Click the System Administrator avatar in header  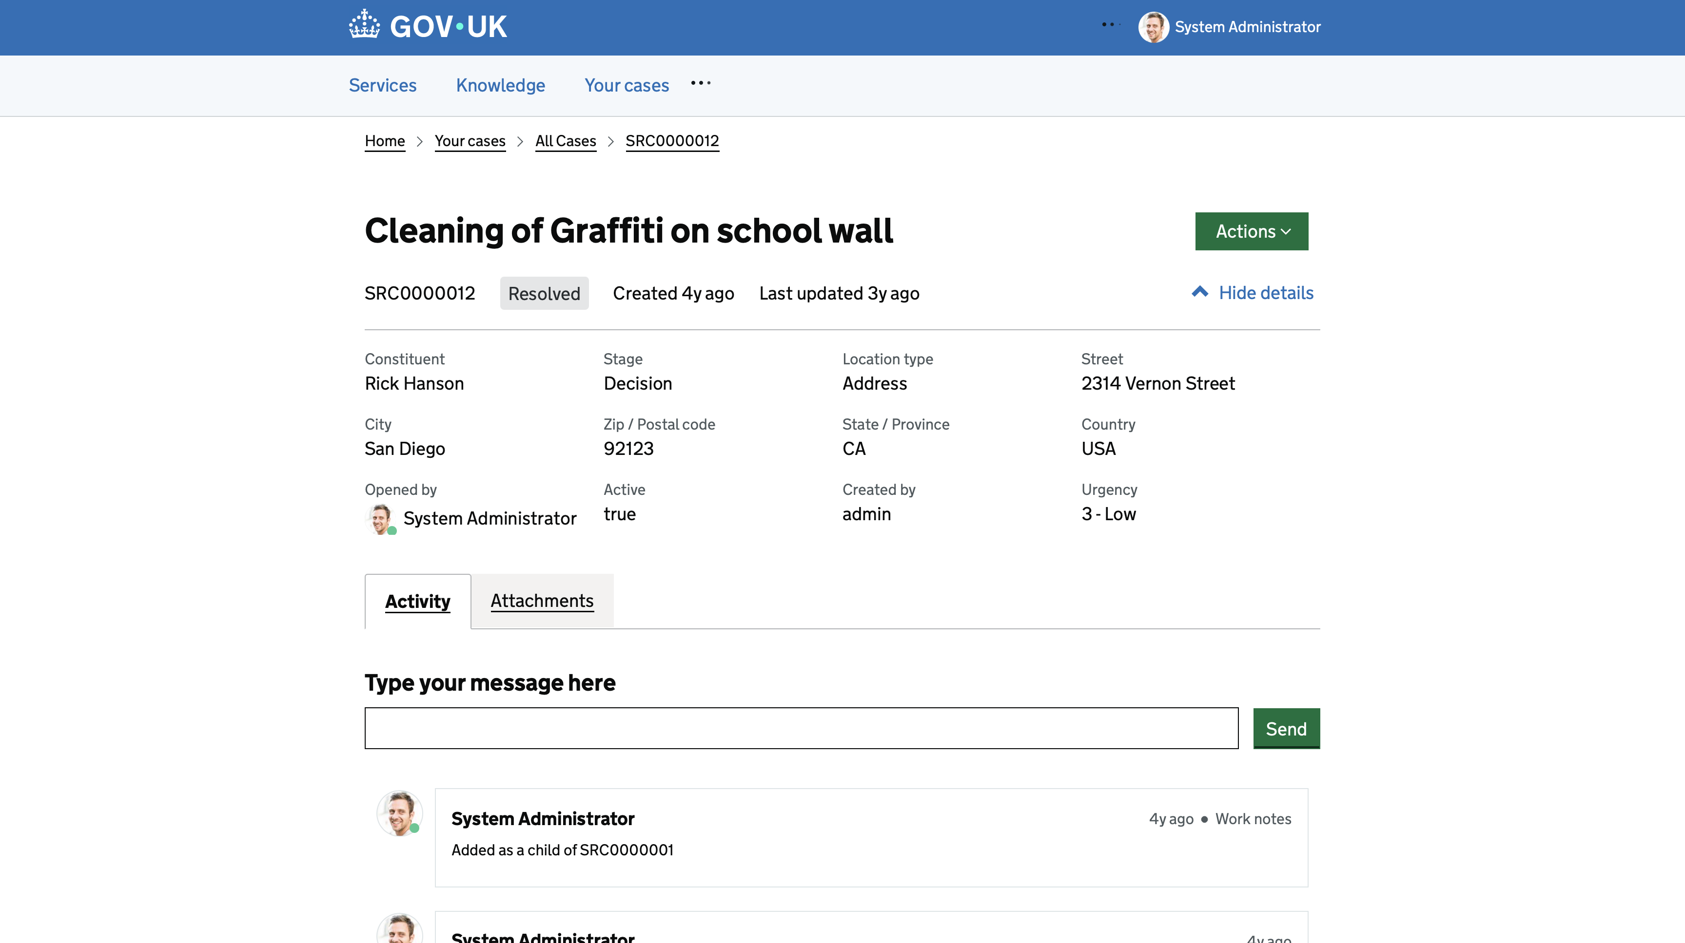[x=1153, y=27]
